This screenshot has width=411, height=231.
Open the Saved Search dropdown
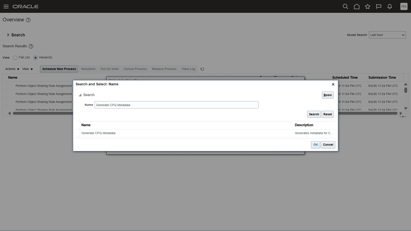click(x=387, y=35)
